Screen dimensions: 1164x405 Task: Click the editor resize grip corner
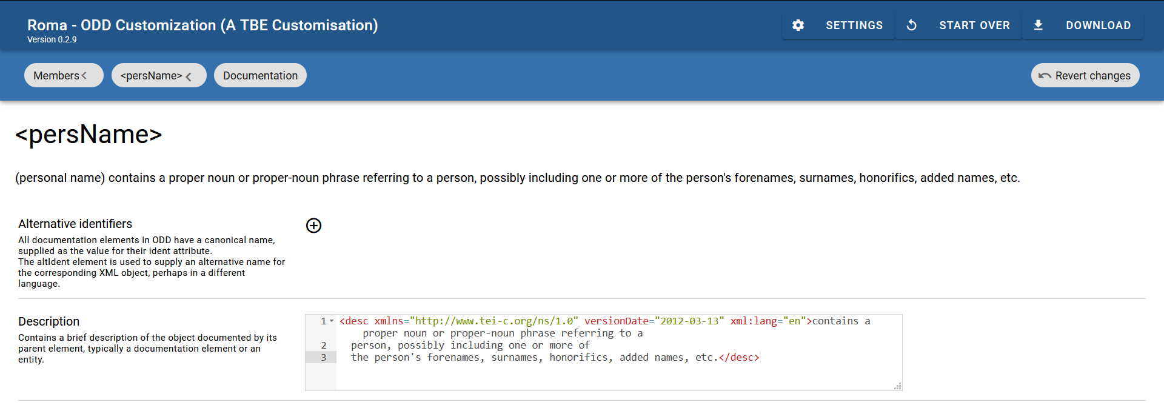(898, 386)
